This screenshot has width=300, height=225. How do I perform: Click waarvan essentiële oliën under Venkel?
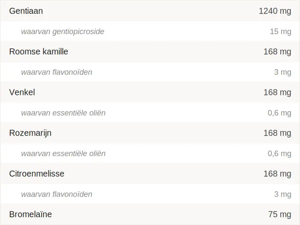pyautogui.click(x=63, y=113)
